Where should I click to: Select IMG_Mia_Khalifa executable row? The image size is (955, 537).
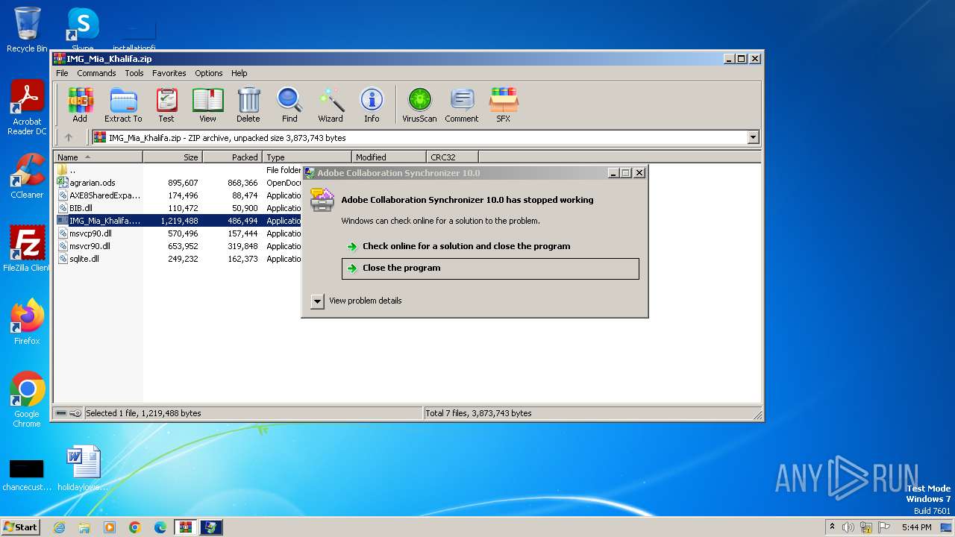pyautogui.click(x=178, y=221)
